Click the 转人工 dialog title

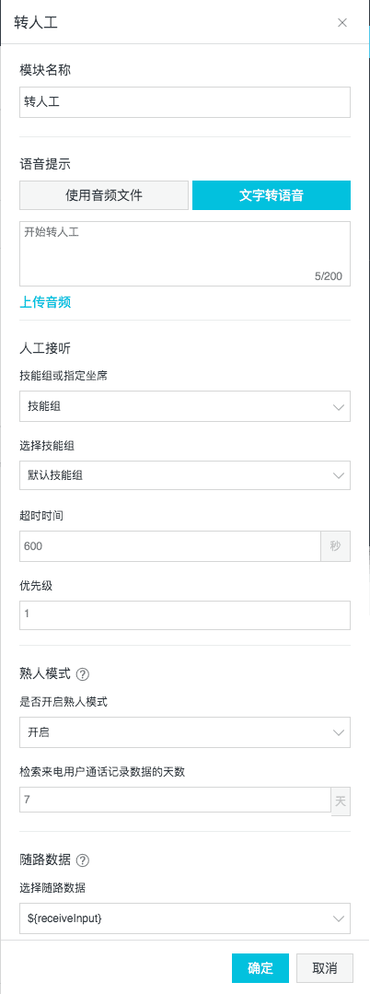37,23
